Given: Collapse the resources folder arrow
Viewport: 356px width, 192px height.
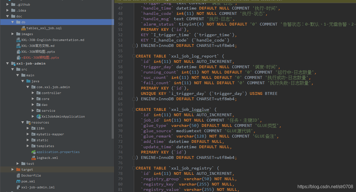Looking at the screenshot, I should (x=23, y=122).
